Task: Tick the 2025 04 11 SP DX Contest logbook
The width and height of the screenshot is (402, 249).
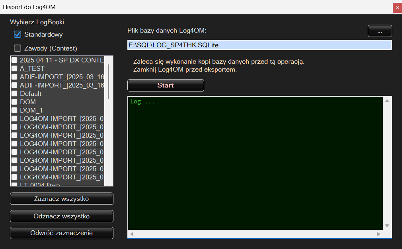Action: tap(14, 60)
